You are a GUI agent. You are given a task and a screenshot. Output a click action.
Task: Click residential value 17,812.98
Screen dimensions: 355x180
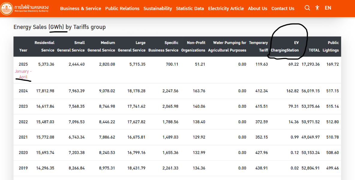tap(45, 91)
